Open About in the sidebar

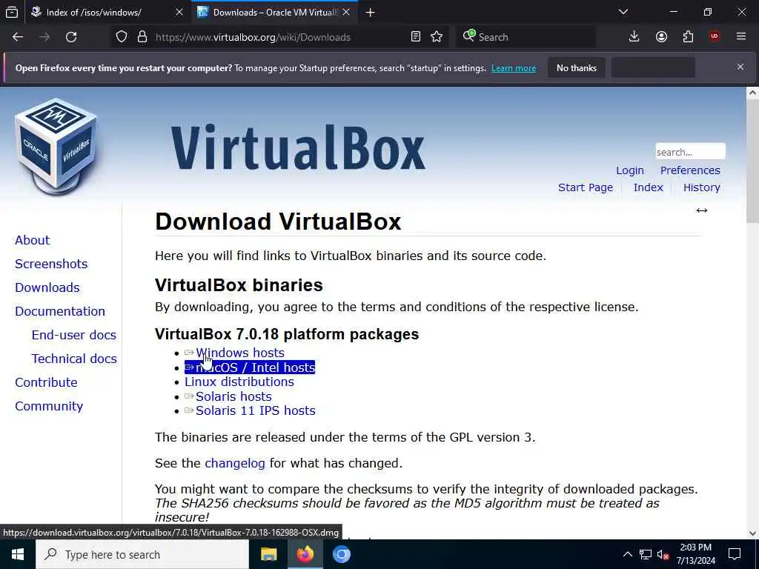click(33, 240)
